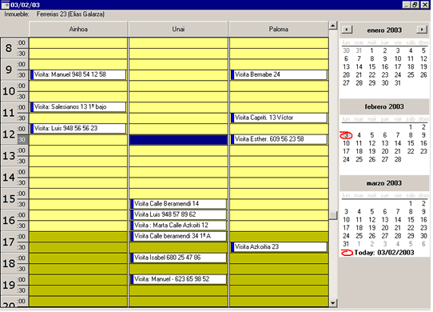Open appointment Visita Capriti. 13 Víctor
The height and width of the screenshot is (312, 433).
coord(279,118)
